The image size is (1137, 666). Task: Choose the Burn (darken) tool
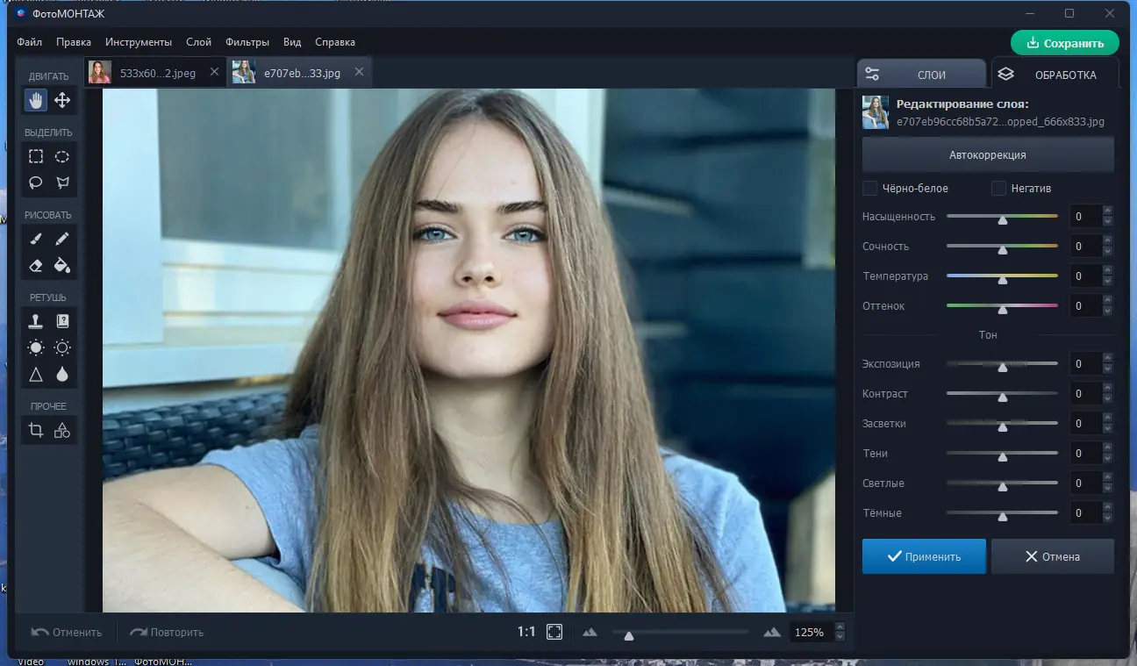point(62,347)
